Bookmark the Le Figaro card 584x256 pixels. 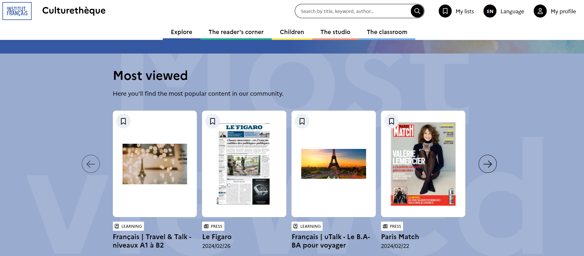[213, 121]
